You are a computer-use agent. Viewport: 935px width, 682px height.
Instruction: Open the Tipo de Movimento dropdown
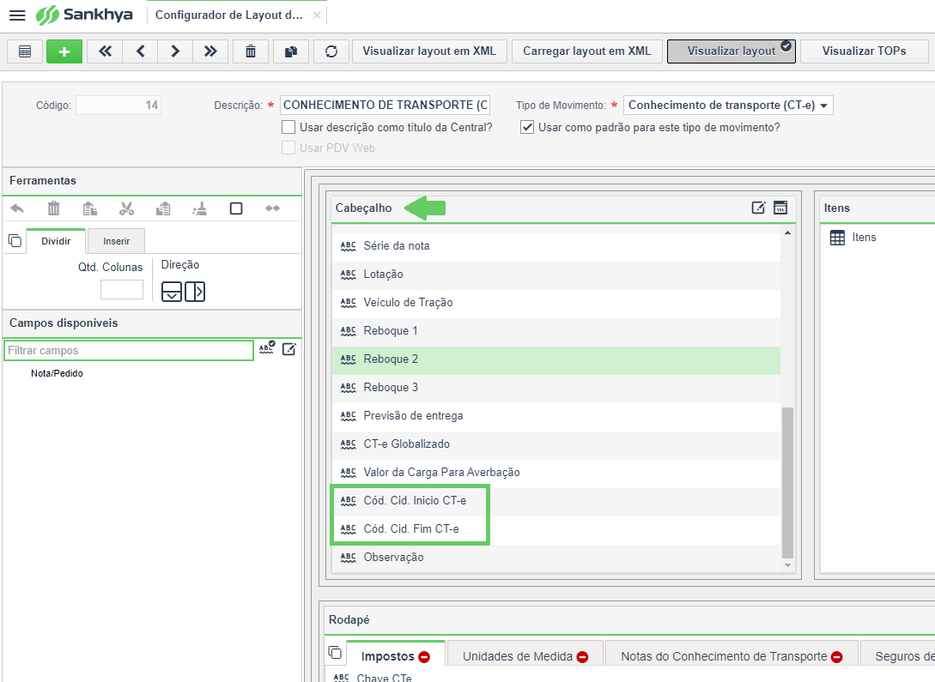tap(728, 106)
